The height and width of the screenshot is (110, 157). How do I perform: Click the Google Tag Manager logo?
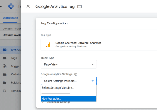click(11, 6)
